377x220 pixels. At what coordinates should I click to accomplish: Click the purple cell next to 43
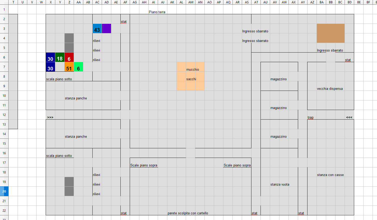point(106,29)
